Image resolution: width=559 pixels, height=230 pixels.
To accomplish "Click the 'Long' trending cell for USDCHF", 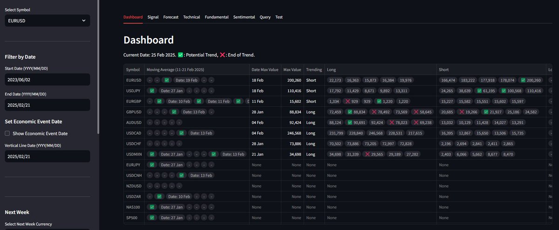I will coord(314,143).
